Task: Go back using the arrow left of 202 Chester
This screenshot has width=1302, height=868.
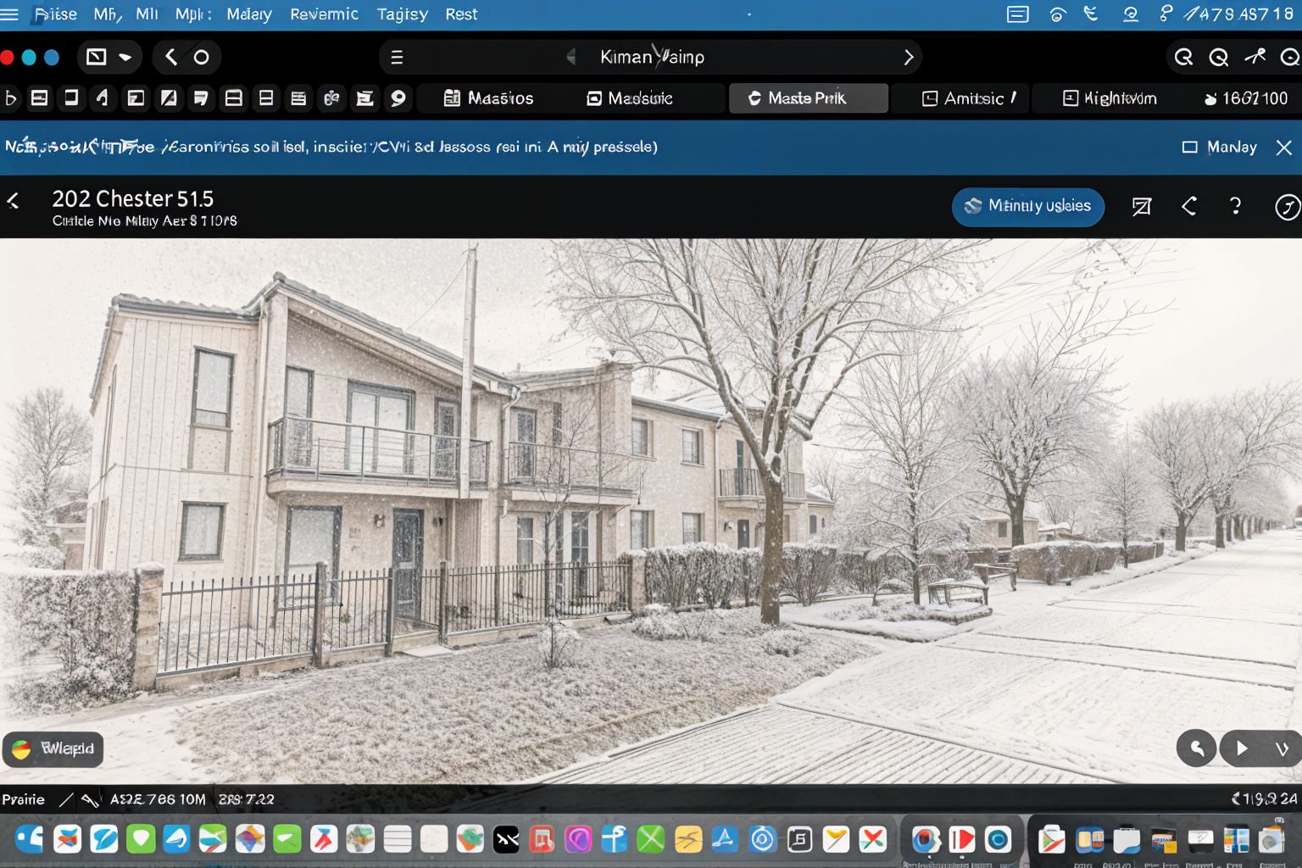Action: pyautogui.click(x=14, y=201)
